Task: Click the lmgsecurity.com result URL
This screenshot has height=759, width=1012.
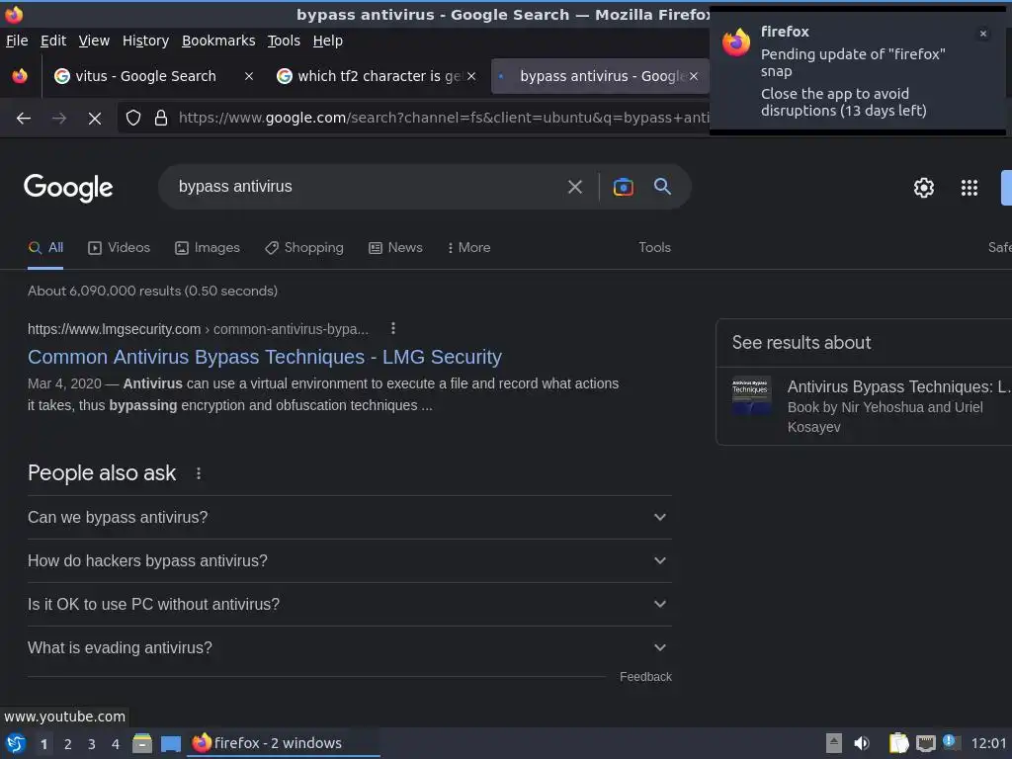Action: pos(198,329)
